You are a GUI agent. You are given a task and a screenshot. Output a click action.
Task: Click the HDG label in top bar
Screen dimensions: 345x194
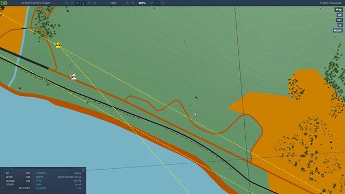pos(113,3)
